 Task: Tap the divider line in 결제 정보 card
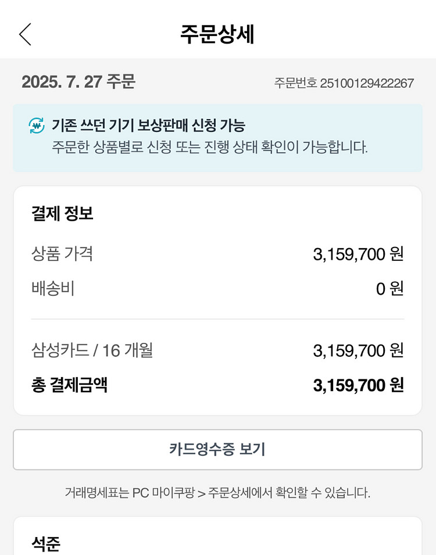(217, 319)
